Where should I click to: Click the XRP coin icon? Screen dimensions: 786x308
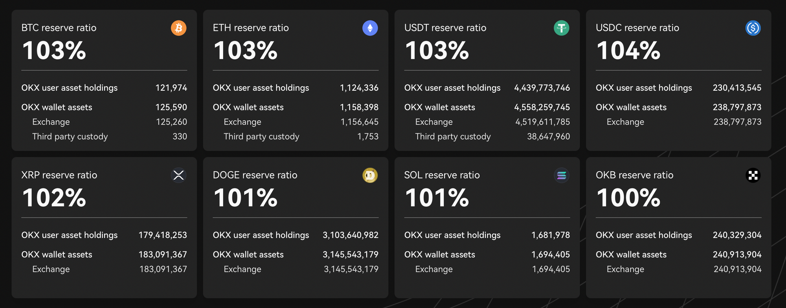179,175
